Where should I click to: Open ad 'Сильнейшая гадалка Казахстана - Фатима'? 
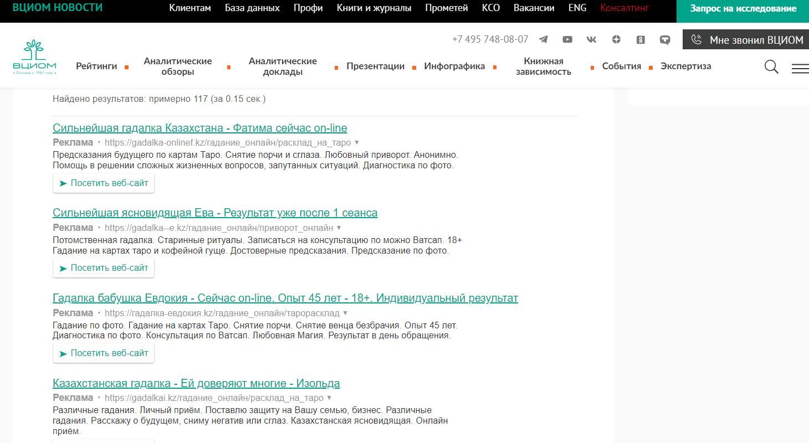tap(200, 128)
